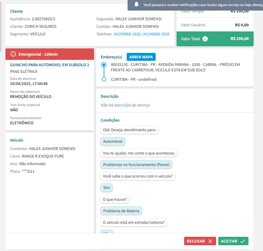Select the filled origin address marker
This screenshot has height=251, width=263.
point(104,65)
